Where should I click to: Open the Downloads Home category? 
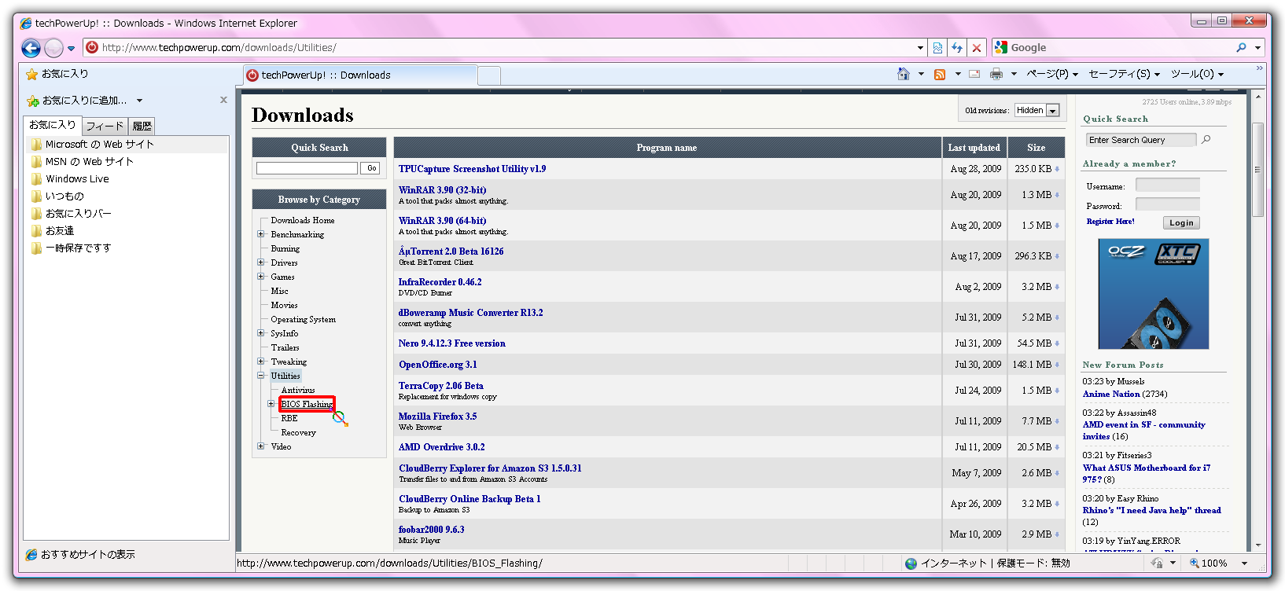tap(303, 220)
